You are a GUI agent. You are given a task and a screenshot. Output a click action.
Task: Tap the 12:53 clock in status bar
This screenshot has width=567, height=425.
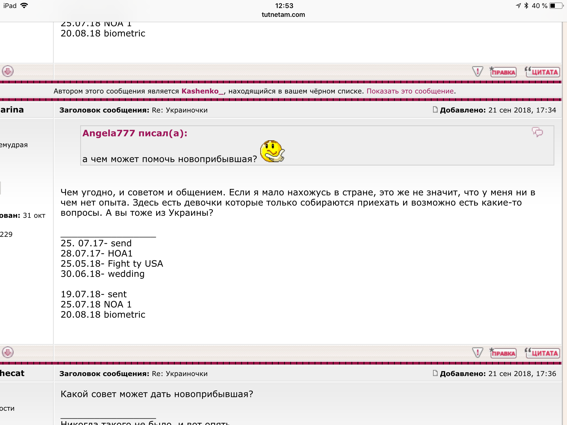click(x=284, y=6)
